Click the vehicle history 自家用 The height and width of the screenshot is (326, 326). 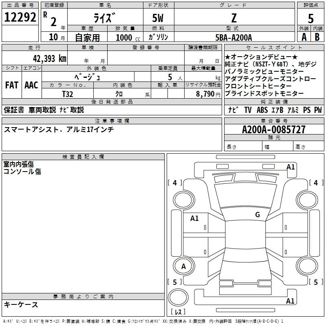click(x=87, y=37)
